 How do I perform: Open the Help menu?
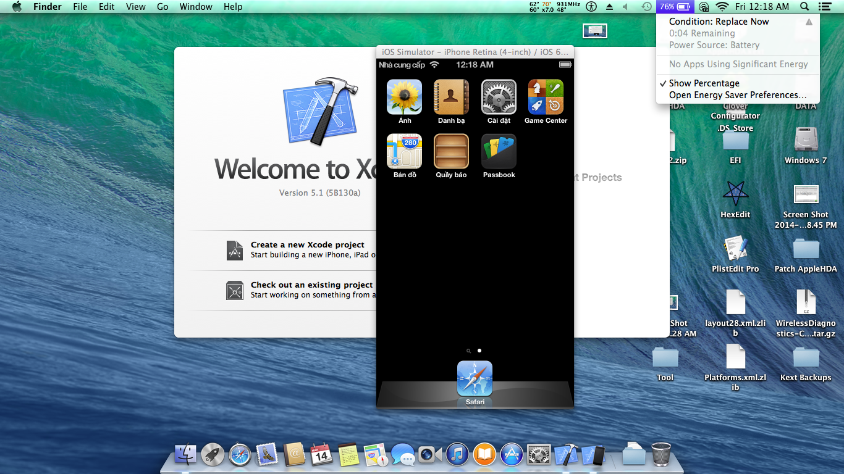[x=233, y=7]
